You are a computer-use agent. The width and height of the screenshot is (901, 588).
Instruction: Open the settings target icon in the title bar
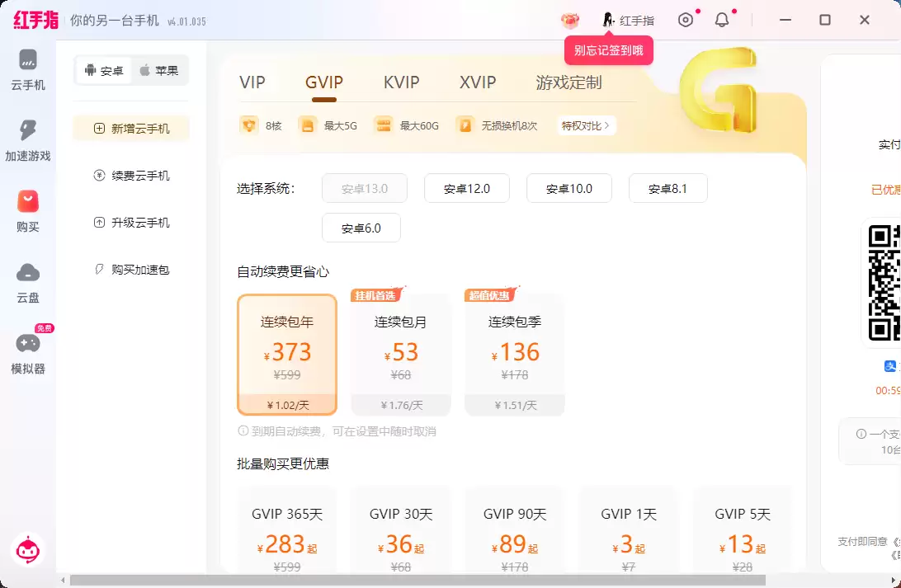(x=686, y=20)
